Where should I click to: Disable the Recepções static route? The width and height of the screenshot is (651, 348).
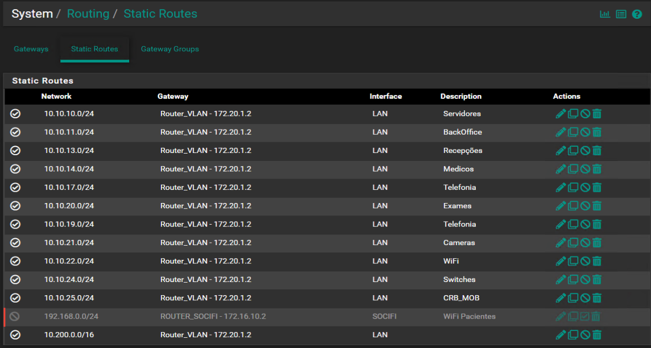[585, 151]
